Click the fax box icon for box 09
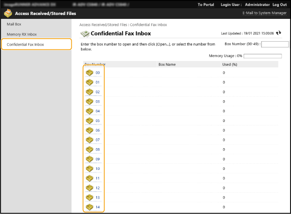The height and width of the screenshot is (214, 291). coord(89,159)
